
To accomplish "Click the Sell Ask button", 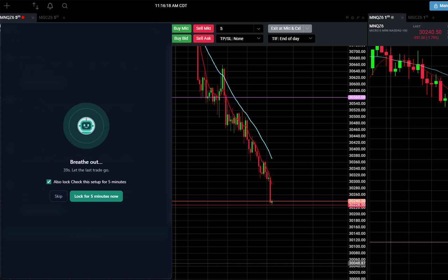I will [203, 38].
